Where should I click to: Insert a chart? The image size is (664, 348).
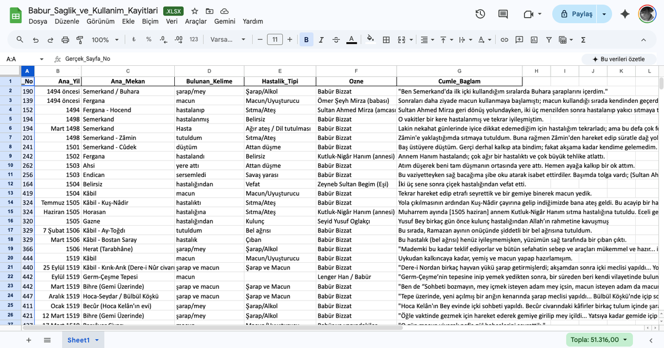(533, 40)
